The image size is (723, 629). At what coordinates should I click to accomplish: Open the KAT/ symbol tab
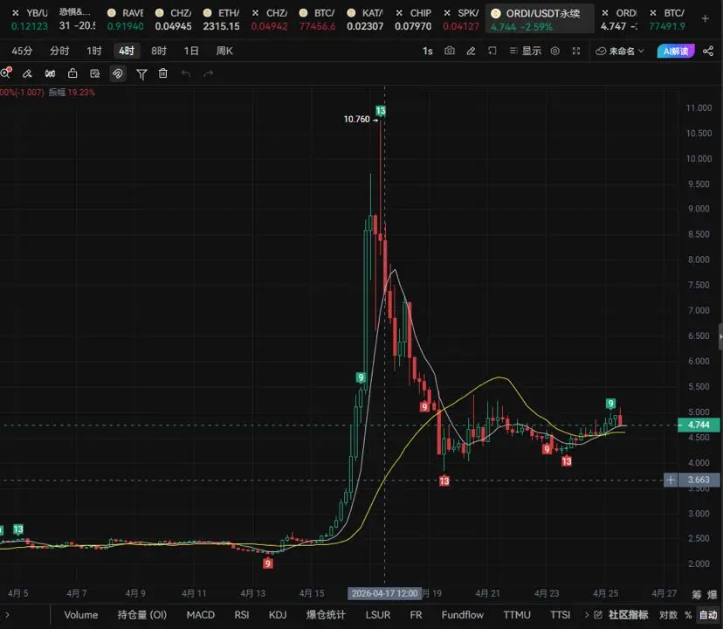click(365, 19)
